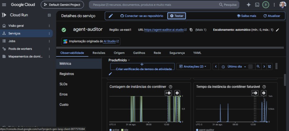Show help for Contagem de instâncias do contêiner
289x131 pixels.
(170, 87)
